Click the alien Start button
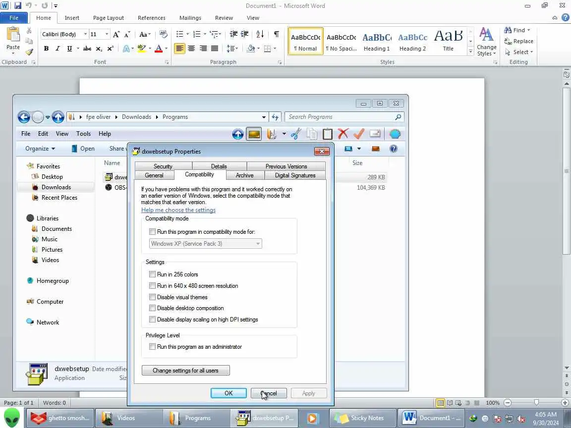571x428 pixels. pos(12,418)
